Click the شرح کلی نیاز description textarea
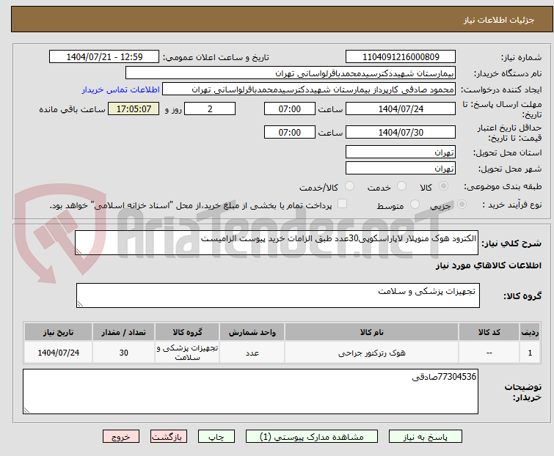Screen dimensions: 554x456 [x=277, y=243]
